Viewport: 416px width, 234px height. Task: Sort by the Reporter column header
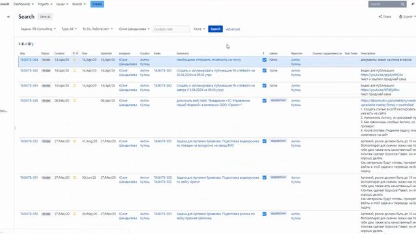click(296, 53)
